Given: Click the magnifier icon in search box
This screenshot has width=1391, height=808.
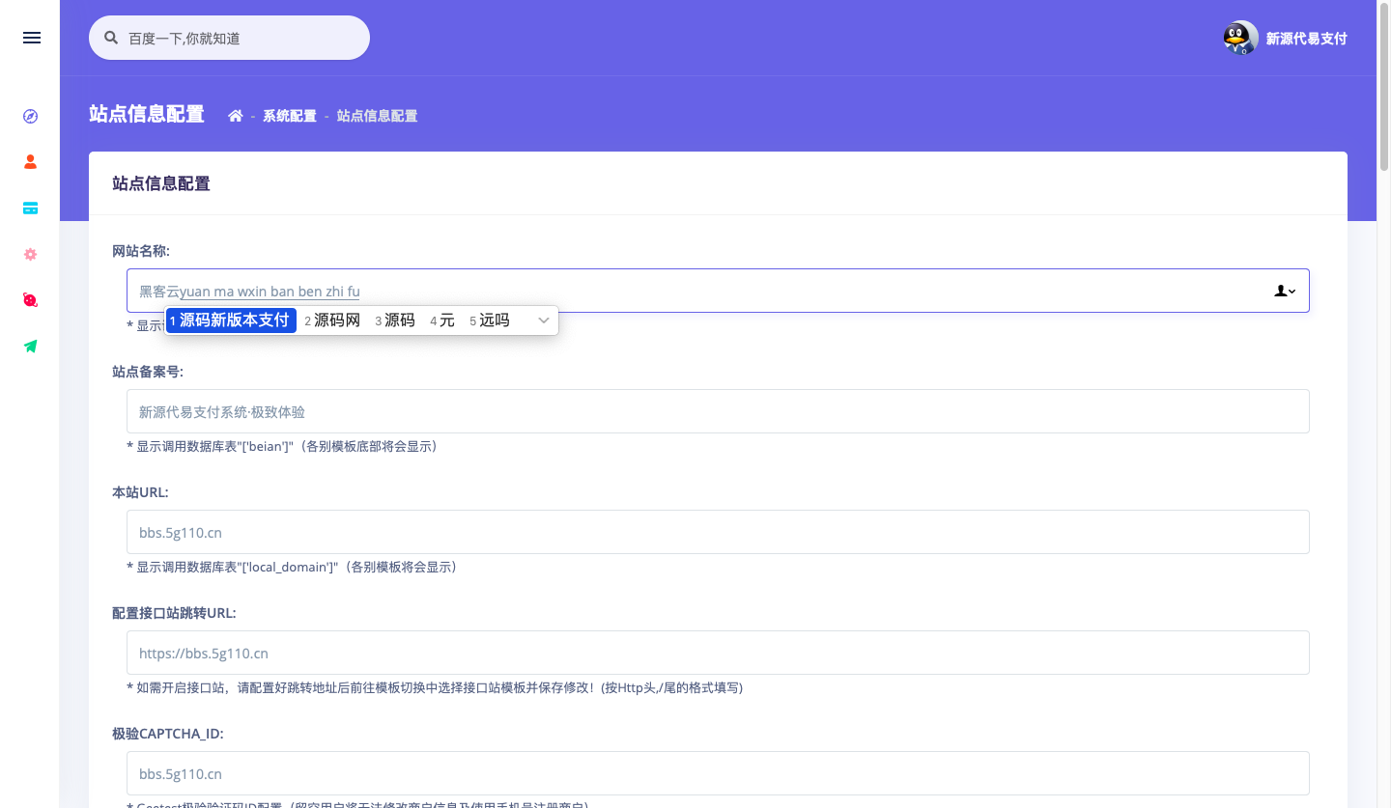Looking at the screenshot, I should click(111, 39).
